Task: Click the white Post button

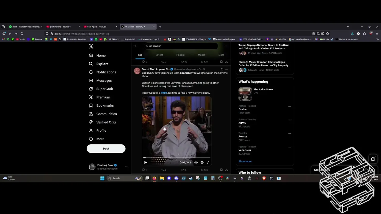Action: tap(106, 149)
